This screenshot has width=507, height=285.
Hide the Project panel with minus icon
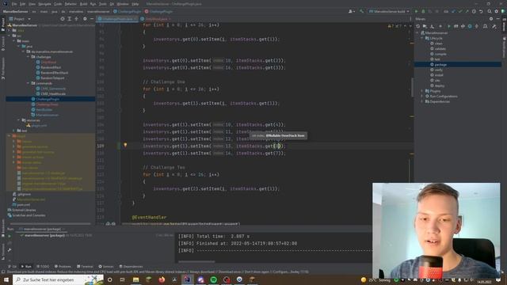[x=92, y=19]
